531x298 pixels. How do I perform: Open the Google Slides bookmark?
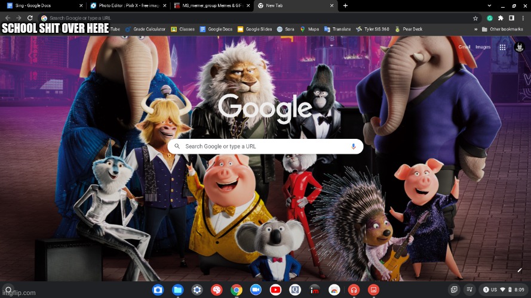click(x=254, y=29)
